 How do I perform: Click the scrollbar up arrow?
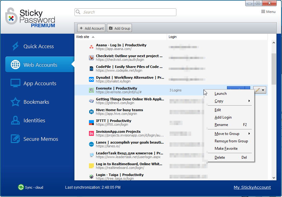pos(274,43)
